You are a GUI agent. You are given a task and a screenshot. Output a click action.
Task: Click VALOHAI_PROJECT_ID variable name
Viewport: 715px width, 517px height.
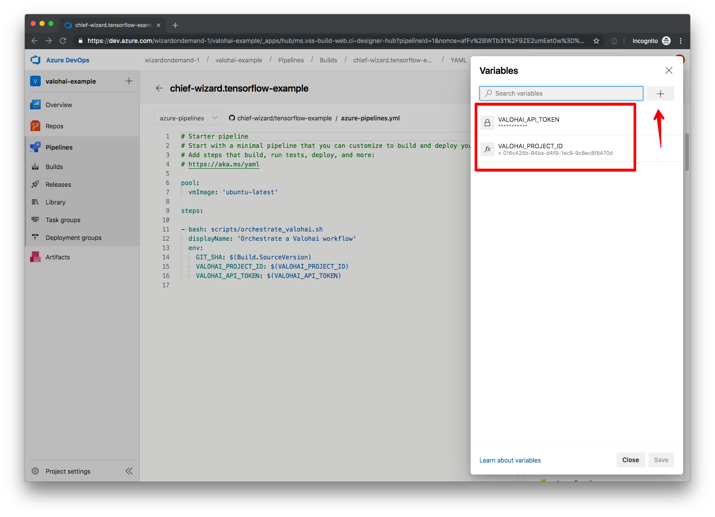coord(530,146)
